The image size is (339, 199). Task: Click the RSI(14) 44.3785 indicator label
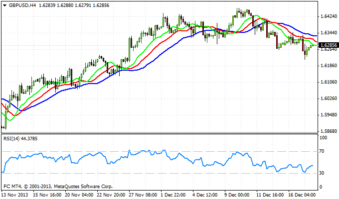click(x=20, y=139)
